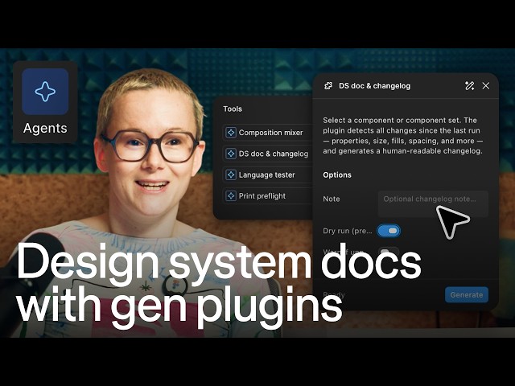Image resolution: width=515 pixels, height=386 pixels.
Task: Click the Dry run label
Action: 348,231
